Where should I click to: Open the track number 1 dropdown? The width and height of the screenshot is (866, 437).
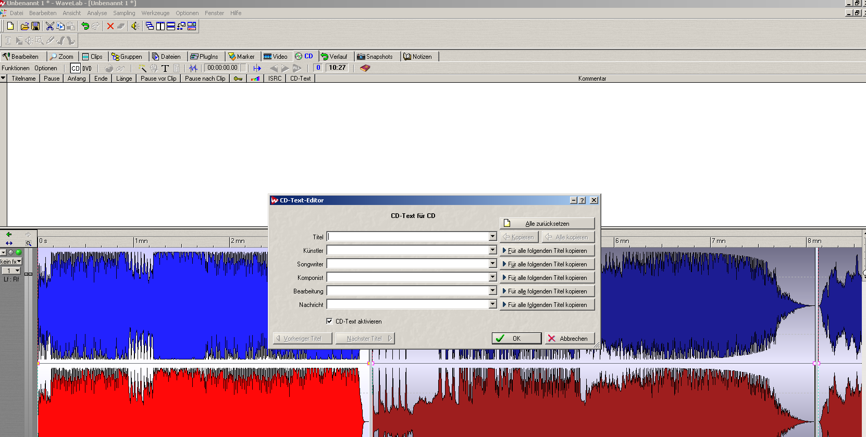coord(11,271)
